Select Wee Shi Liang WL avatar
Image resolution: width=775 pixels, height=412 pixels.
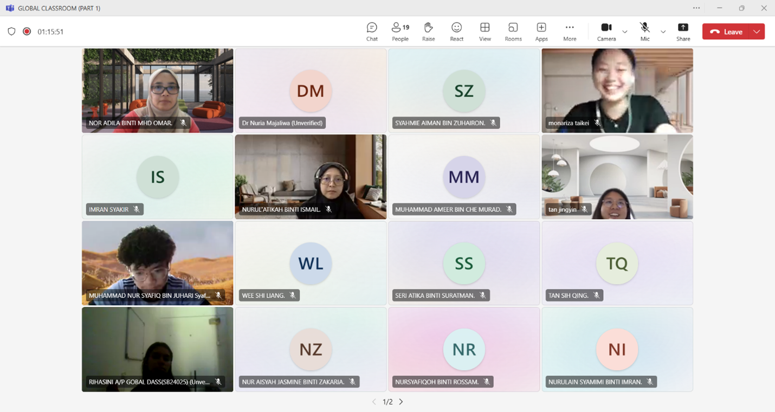pyautogui.click(x=311, y=263)
